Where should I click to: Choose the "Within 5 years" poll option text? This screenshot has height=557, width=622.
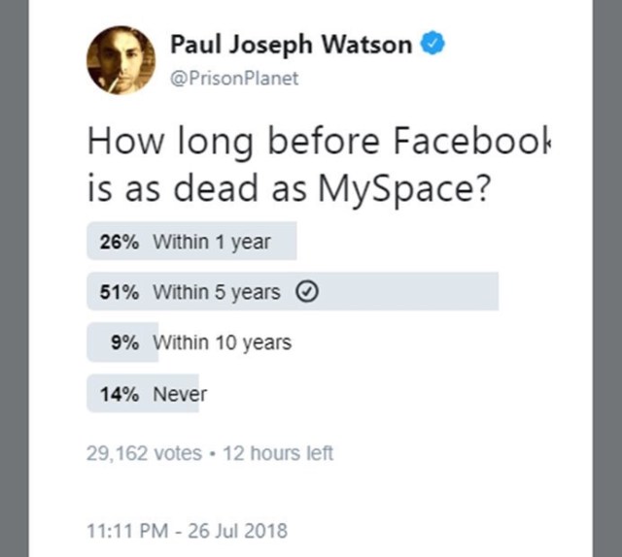[x=217, y=292]
